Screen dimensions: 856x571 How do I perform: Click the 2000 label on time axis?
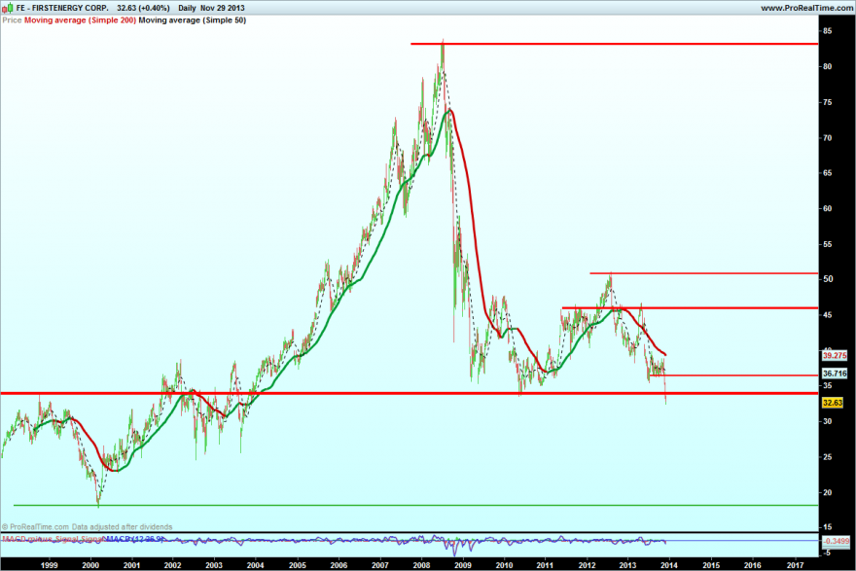90,565
